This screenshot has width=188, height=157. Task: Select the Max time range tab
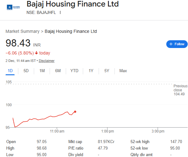click(x=123, y=71)
